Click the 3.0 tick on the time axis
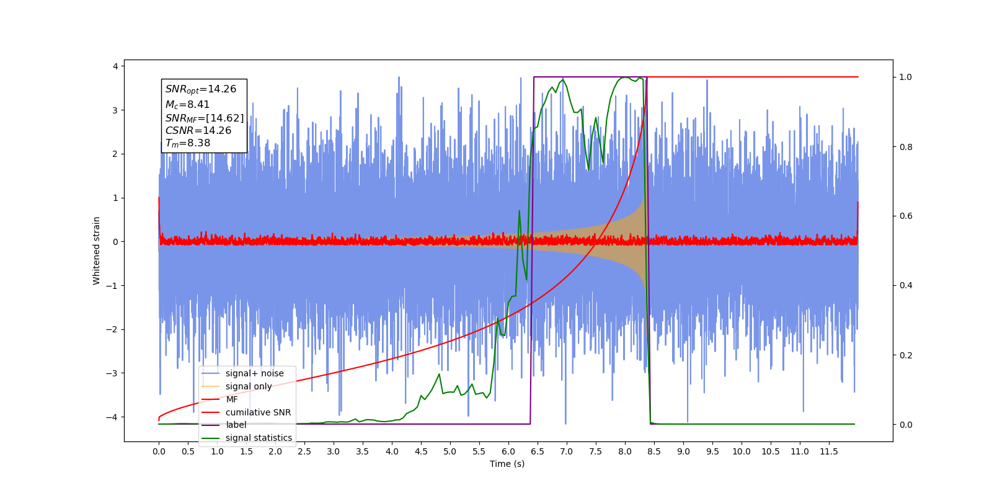 tap(334, 451)
